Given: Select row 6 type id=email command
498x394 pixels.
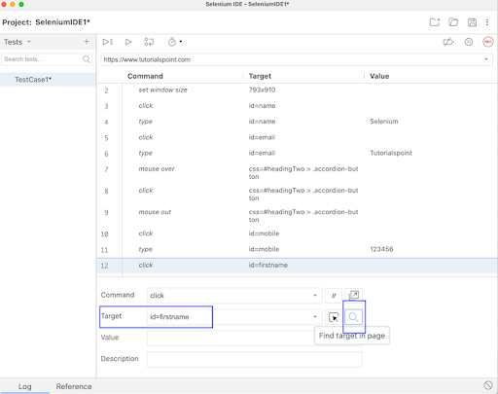Looking at the screenshot, I should pyautogui.click(x=297, y=153).
